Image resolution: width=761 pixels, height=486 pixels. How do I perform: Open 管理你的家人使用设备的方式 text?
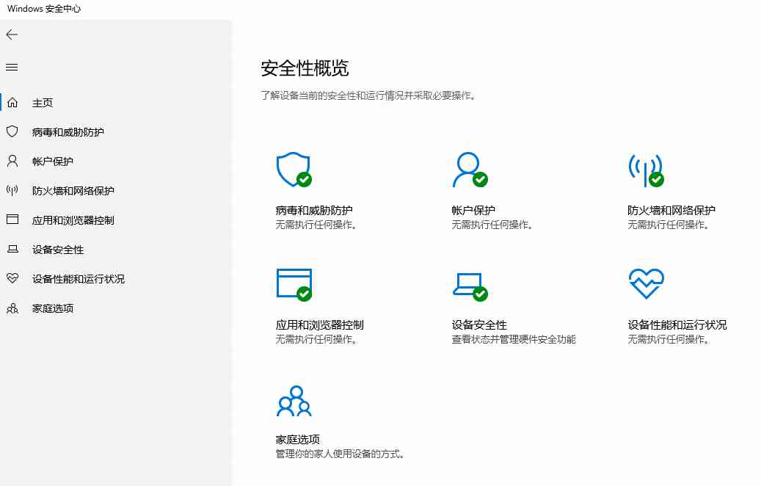[x=337, y=454]
